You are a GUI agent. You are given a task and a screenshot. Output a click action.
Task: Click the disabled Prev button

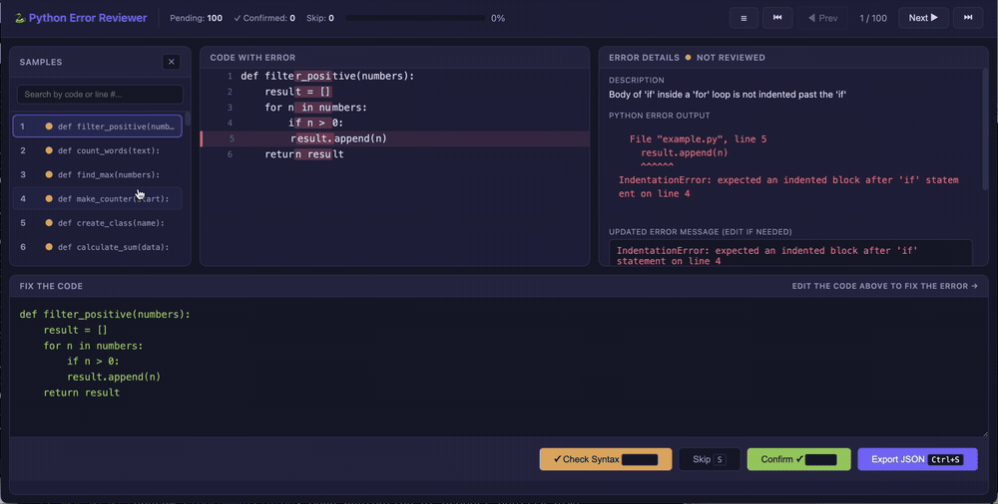pos(822,18)
